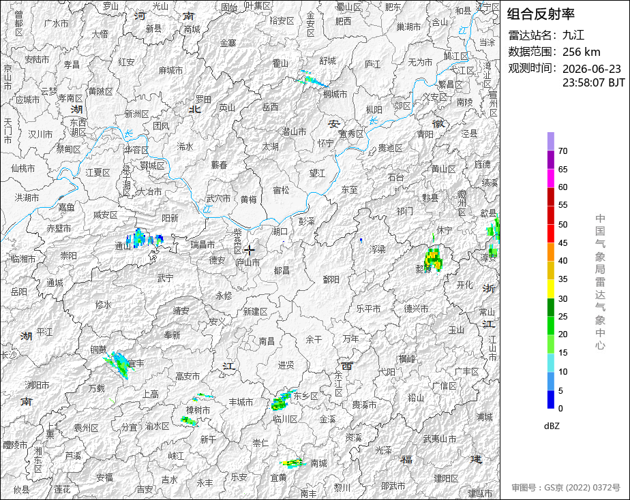Pick the cyan 10–15 dBZ legend color
Image resolution: width=630 pixels, height=500 pixels.
click(550, 363)
